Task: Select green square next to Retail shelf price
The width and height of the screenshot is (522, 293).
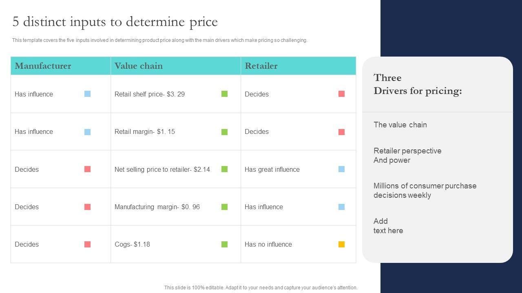Action: click(224, 94)
